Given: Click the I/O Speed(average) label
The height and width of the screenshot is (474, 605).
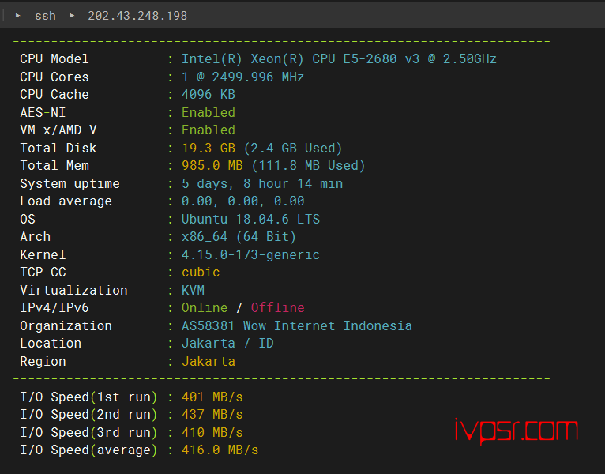Looking at the screenshot, I should pos(88,450).
